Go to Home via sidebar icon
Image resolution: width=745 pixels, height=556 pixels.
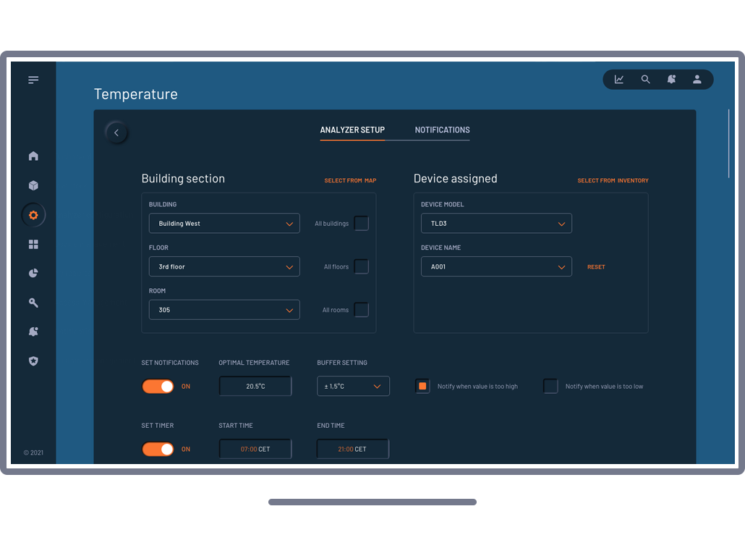[x=33, y=156]
